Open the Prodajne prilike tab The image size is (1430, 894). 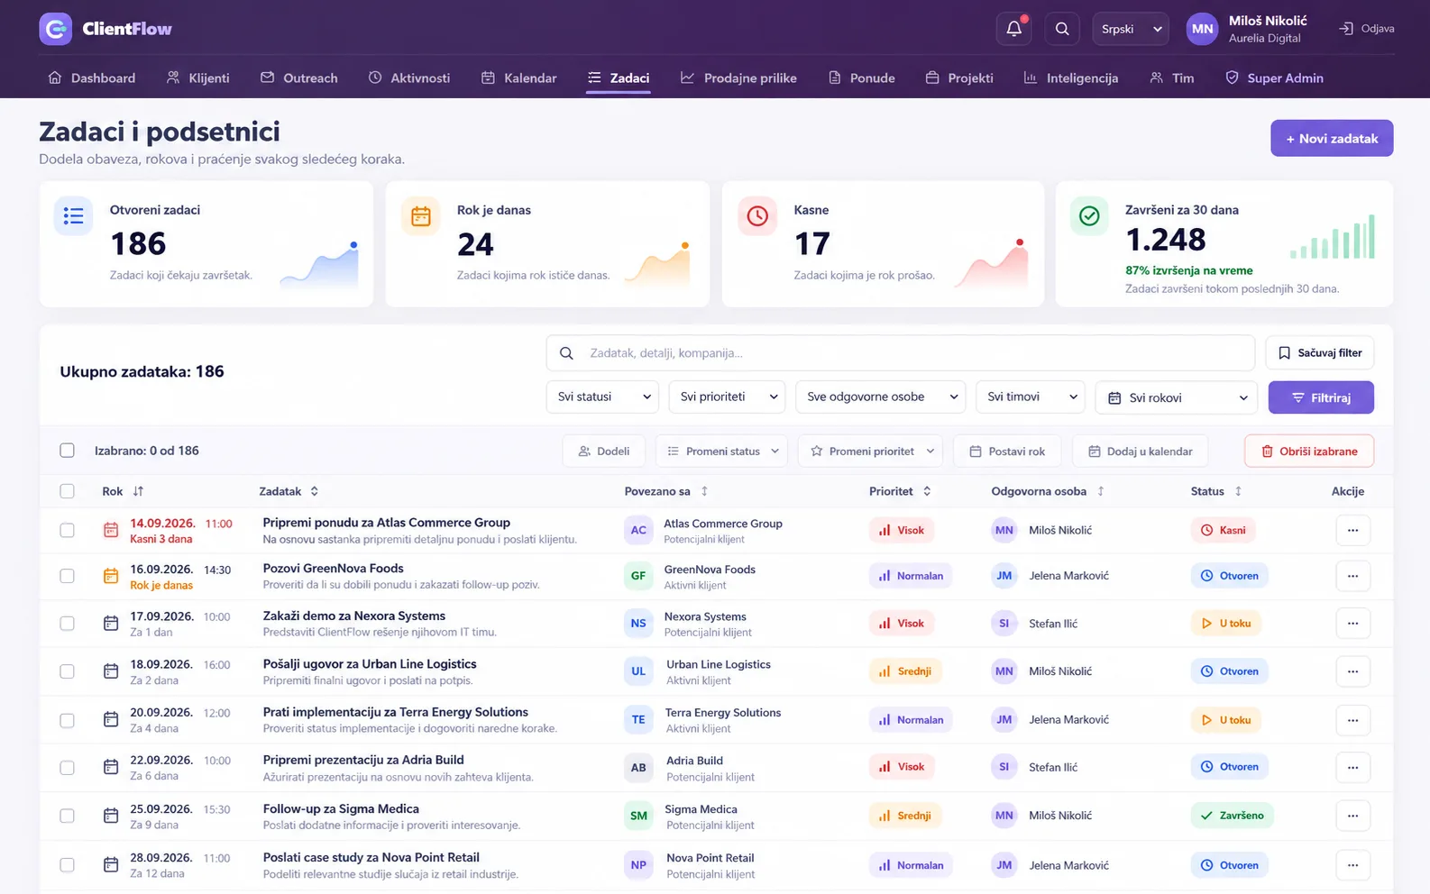point(738,78)
